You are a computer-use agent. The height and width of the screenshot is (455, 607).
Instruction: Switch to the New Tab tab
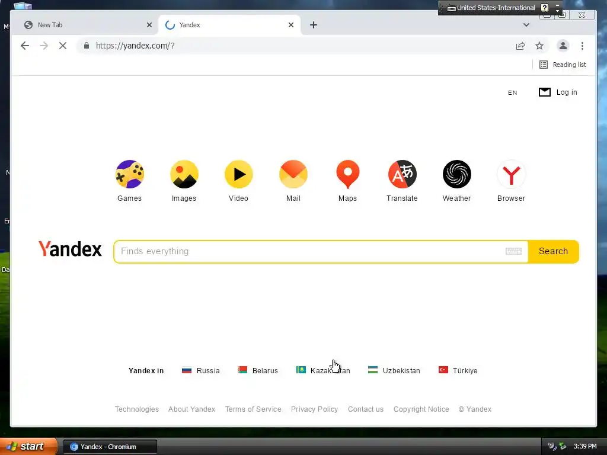(84, 25)
